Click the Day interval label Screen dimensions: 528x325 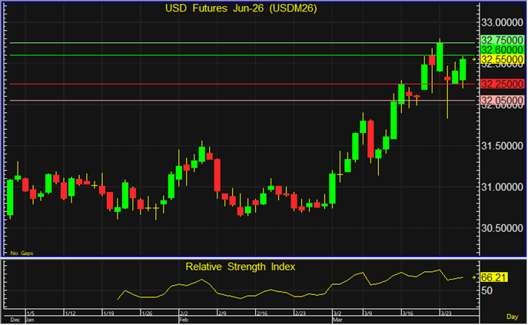coord(513,316)
